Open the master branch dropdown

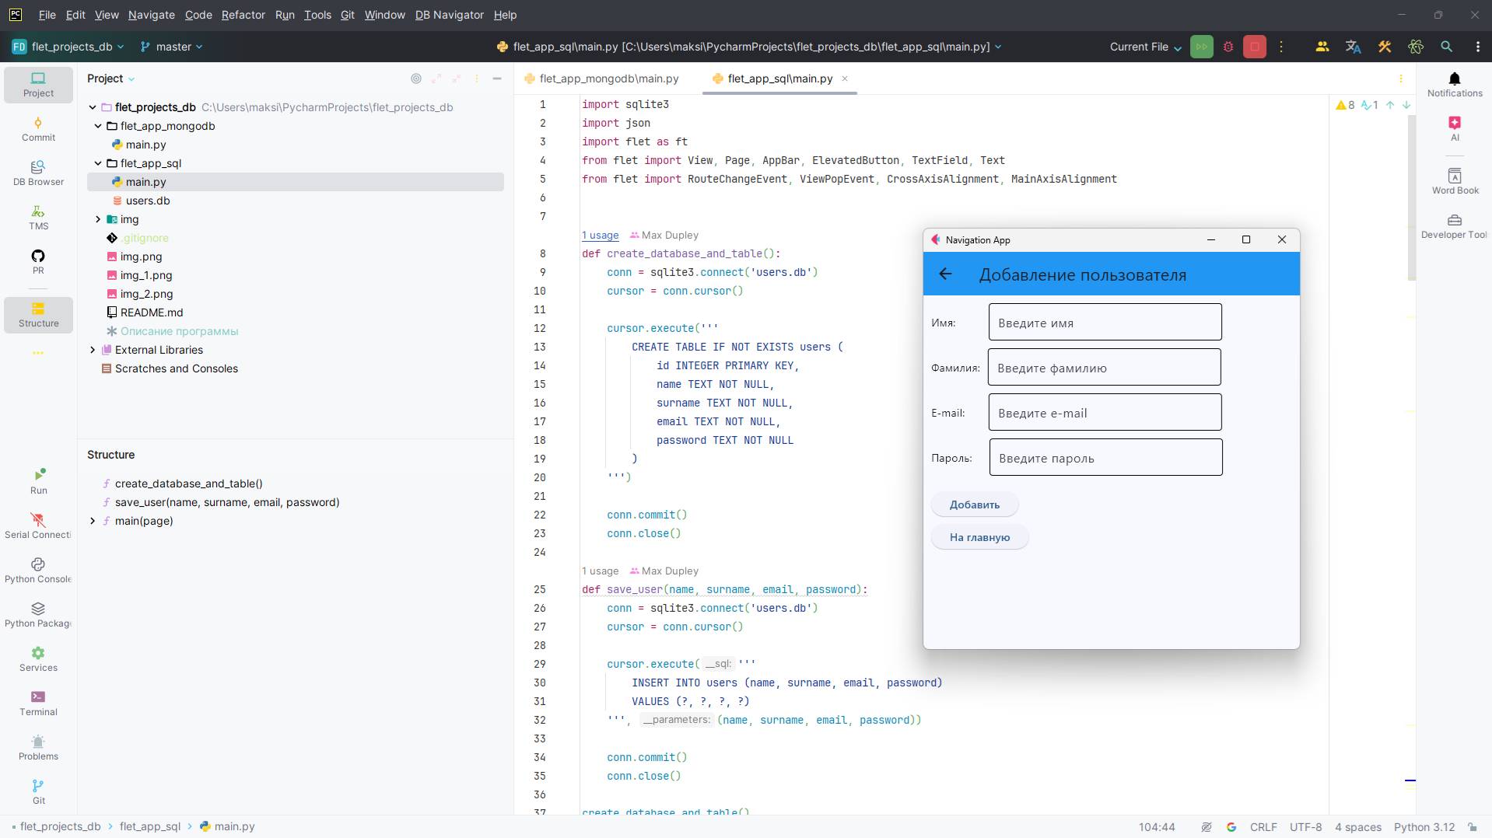pyautogui.click(x=171, y=47)
